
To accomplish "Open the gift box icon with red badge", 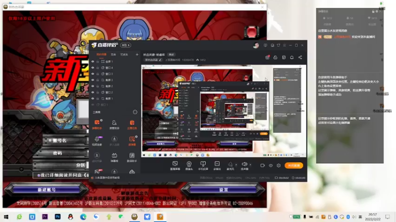I will 267,57.
